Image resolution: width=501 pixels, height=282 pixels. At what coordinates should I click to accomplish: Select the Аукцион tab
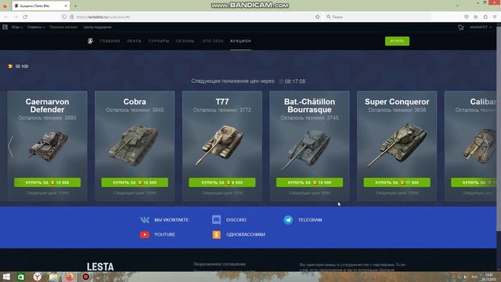240,41
